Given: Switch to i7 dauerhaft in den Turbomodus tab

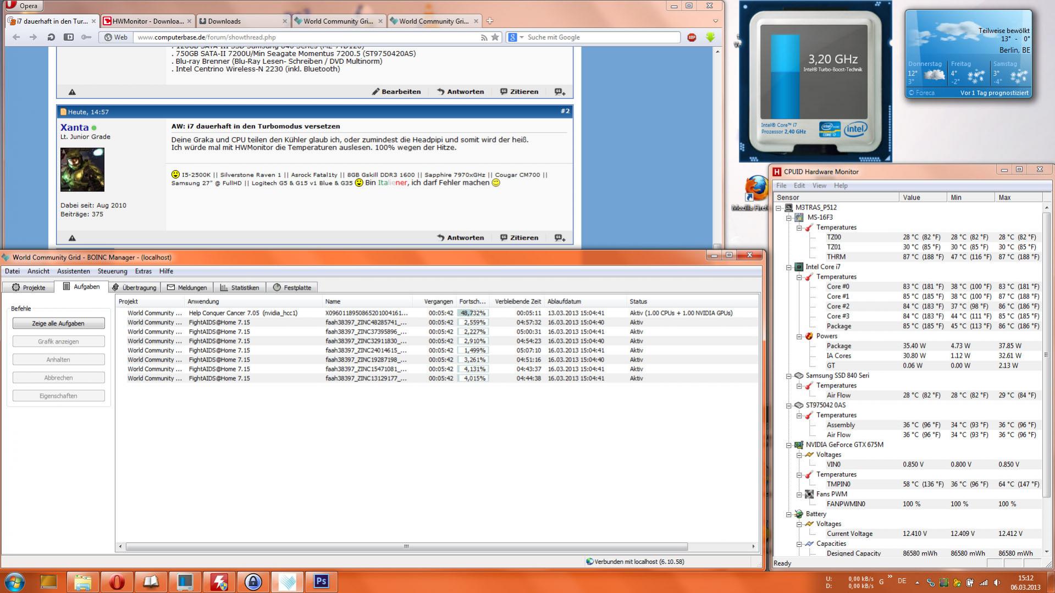Looking at the screenshot, I should [52, 21].
